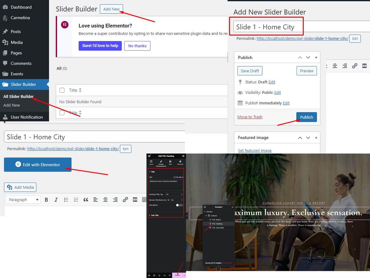Open the Heading HTML Tag dropdown

pos(174,194)
